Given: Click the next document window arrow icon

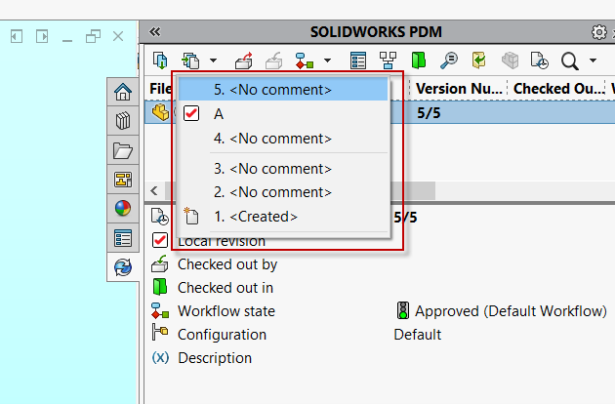Looking at the screenshot, I should coord(42,37).
